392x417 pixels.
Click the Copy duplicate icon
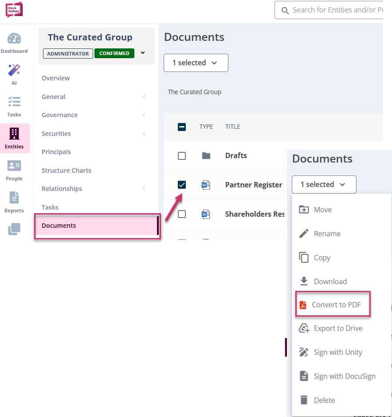click(304, 258)
